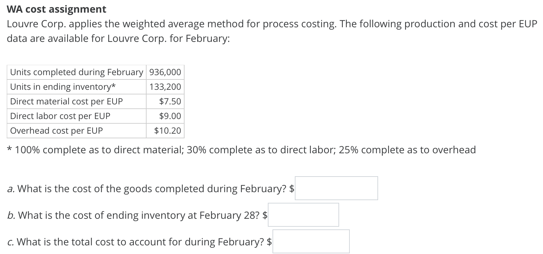543x254 pixels.
Task: Click the total cost to account for field
Action: (311, 241)
